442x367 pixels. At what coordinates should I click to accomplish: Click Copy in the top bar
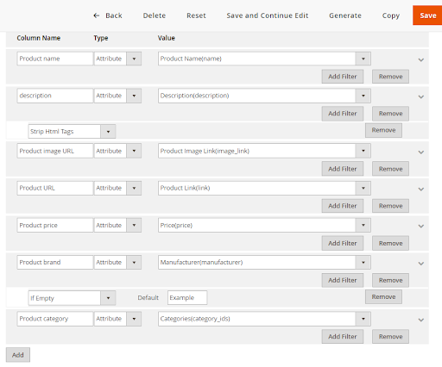click(x=391, y=16)
